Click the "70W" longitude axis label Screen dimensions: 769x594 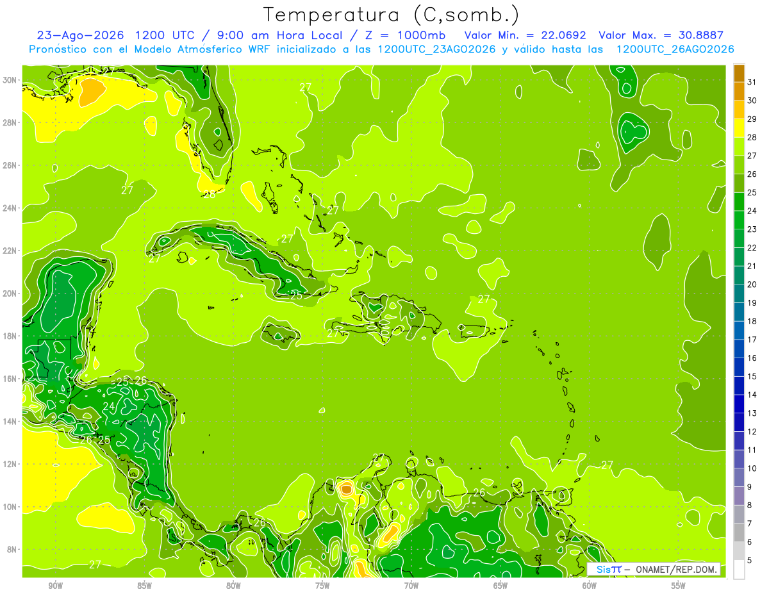pyautogui.click(x=411, y=586)
